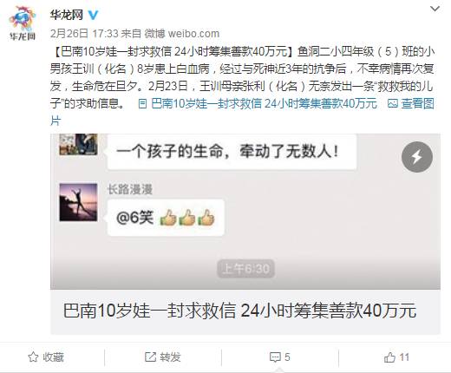
Task: Open the 2月26日 17:33 timestamp link
Action: [84, 34]
